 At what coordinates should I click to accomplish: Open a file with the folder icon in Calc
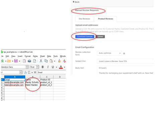click(9, 61)
